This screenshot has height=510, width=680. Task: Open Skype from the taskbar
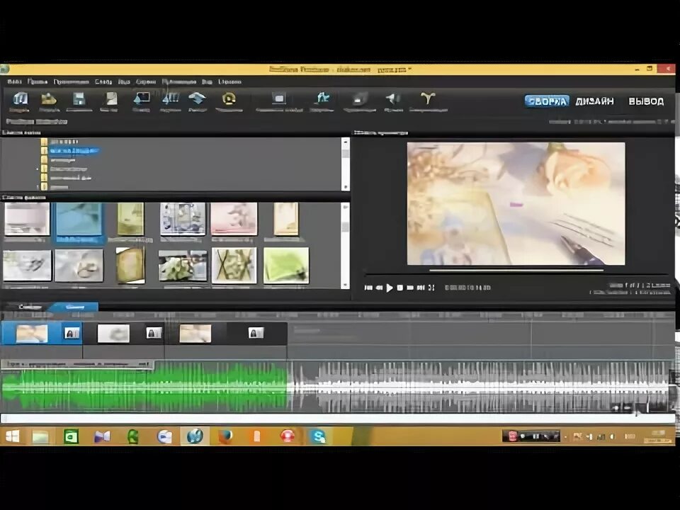(x=318, y=436)
